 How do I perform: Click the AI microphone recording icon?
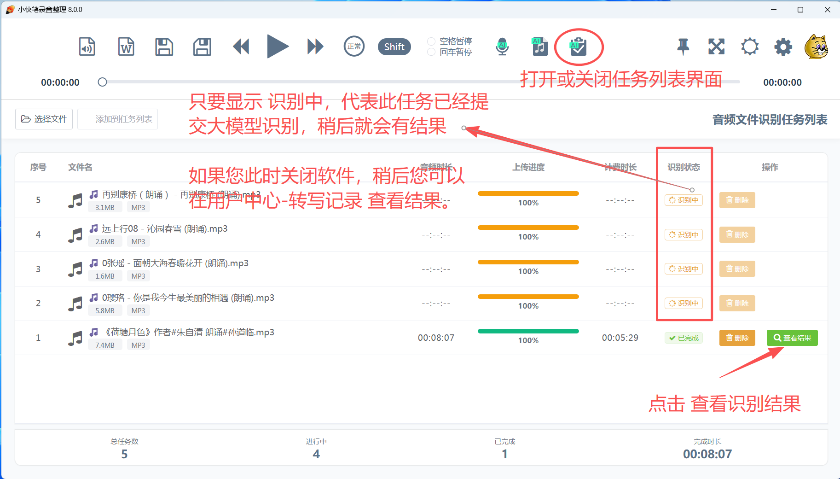tap(502, 47)
